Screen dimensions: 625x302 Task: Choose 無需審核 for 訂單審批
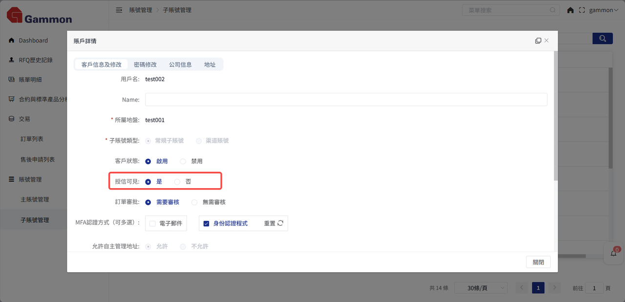(x=195, y=202)
